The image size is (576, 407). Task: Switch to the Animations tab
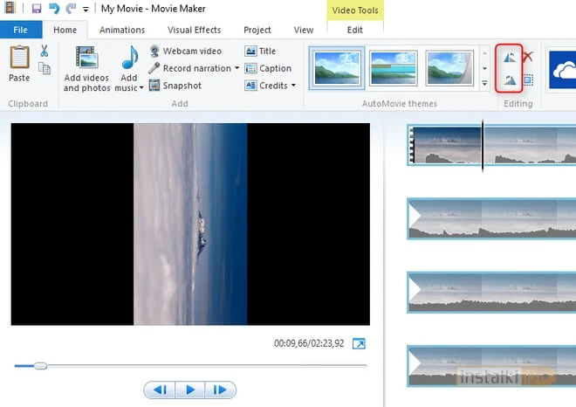(122, 30)
